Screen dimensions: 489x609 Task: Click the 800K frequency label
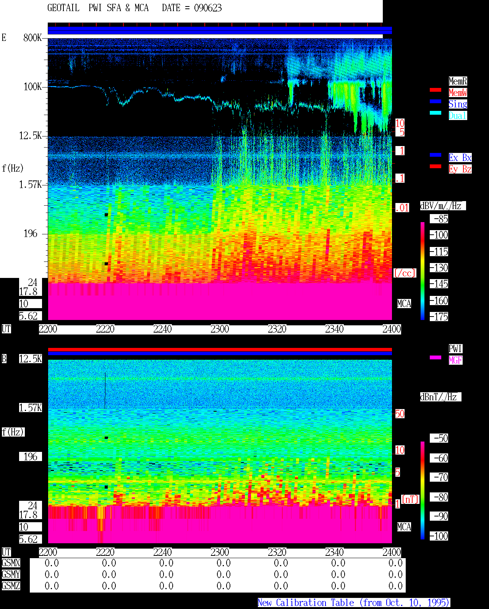pyautogui.click(x=32, y=37)
